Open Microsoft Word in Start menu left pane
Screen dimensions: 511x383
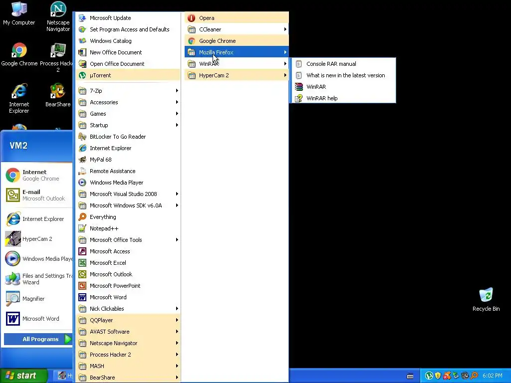click(x=38, y=319)
